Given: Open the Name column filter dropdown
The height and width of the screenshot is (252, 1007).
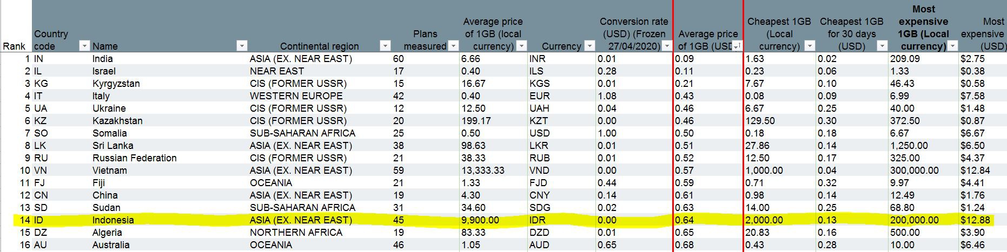Looking at the screenshot, I should 242,46.
